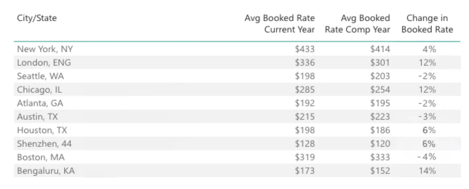Click the $414 comp year rate cell
The image size is (469, 189).
pyautogui.click(x=380, y=49)
